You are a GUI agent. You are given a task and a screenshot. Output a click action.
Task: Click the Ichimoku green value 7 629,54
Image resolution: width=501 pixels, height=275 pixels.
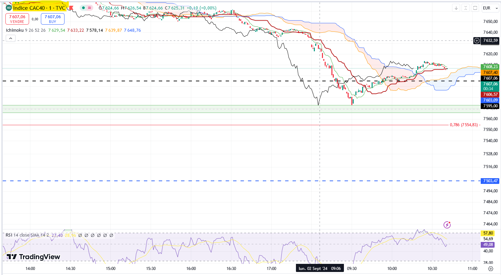coord(57,30)
